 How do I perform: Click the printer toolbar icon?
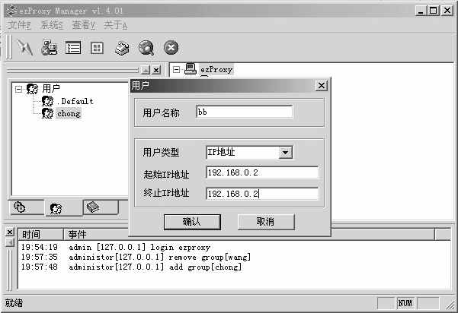pos(122,48)
